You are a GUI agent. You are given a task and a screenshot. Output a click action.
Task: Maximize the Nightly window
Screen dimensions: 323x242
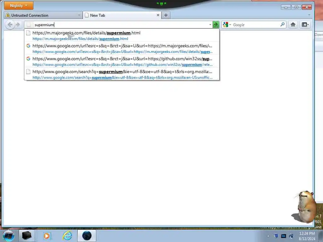pos(296,7)
